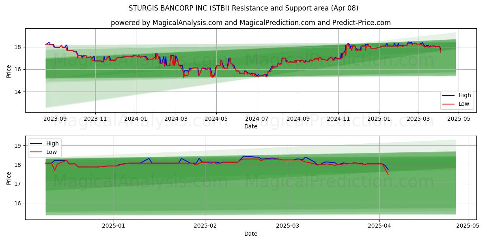The width and height of the screenshot is (487, 243).
Task: Click the top chart x-axis label '2025-05'
Action: coord(459,119)
